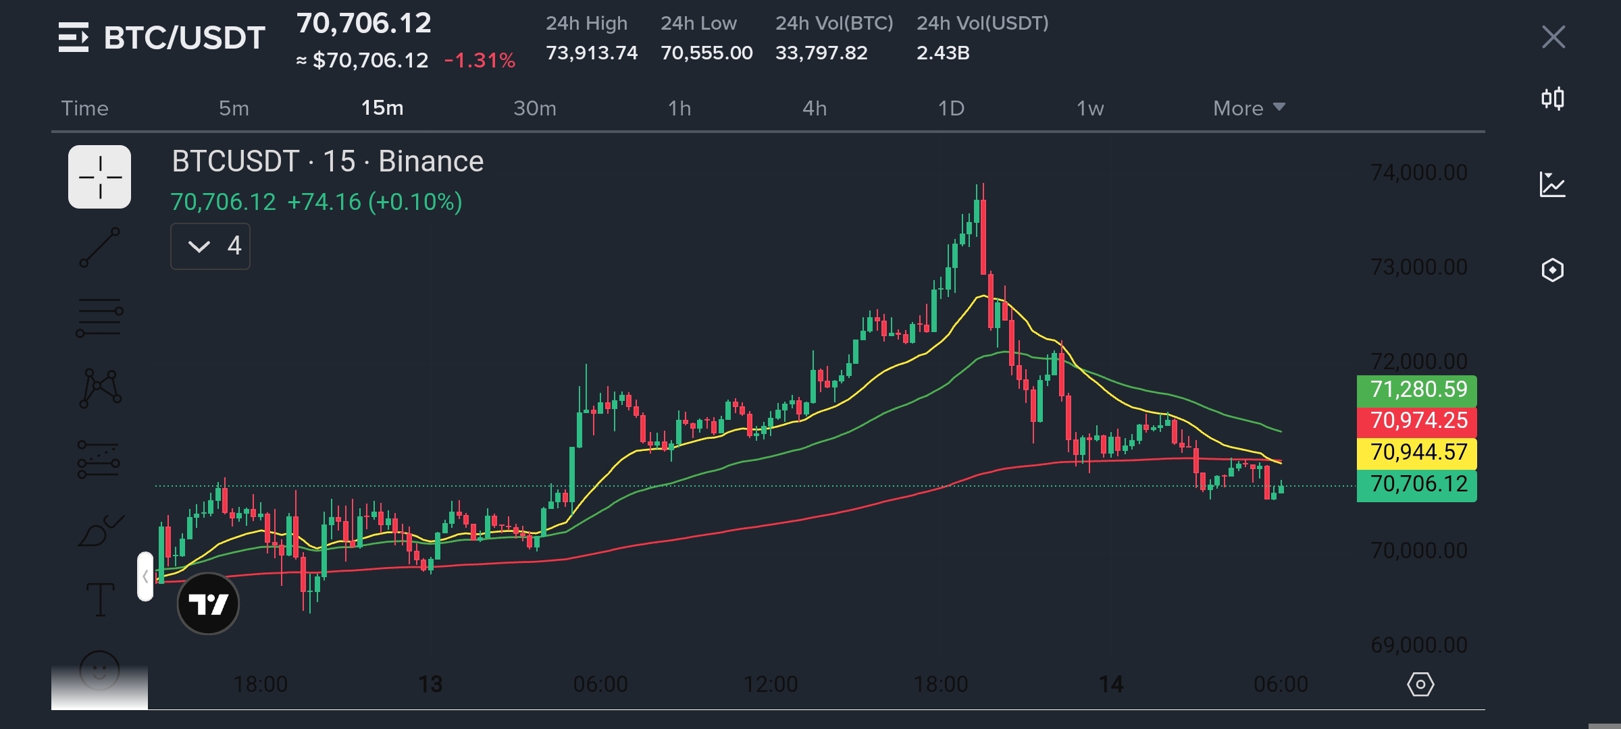Open the indicators line chart icon
This screenshot has height=729, width=1621.
[1552, 184]
